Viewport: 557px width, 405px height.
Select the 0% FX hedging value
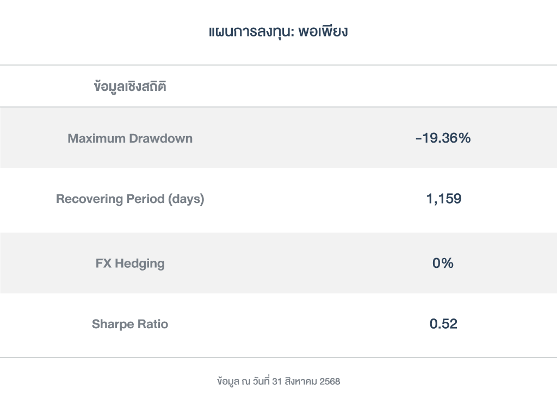tap(443, 264)
